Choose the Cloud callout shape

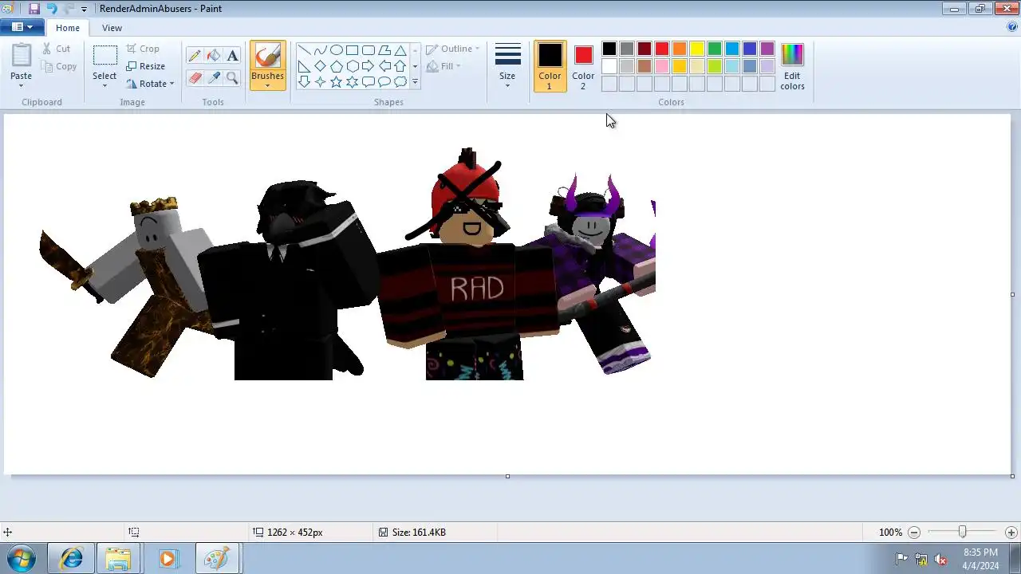pyautogui.click(x=400, y=82)
